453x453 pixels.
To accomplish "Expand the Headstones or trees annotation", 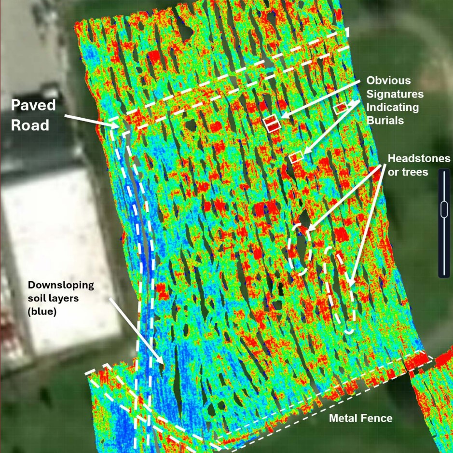I will click(419, 164).
